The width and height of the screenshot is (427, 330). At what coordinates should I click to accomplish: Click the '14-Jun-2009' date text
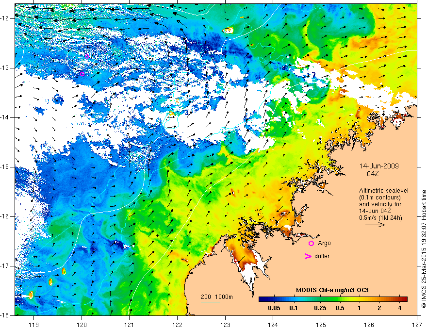click(379, 166)
